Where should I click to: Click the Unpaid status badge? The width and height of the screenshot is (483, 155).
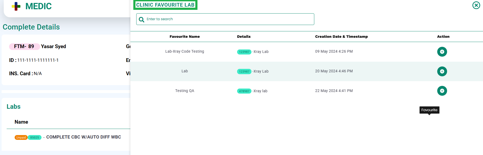(x=21, y=137)
